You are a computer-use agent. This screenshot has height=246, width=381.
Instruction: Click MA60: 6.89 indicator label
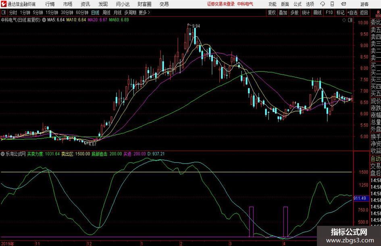pyautogui.click(x=119, y=20)
